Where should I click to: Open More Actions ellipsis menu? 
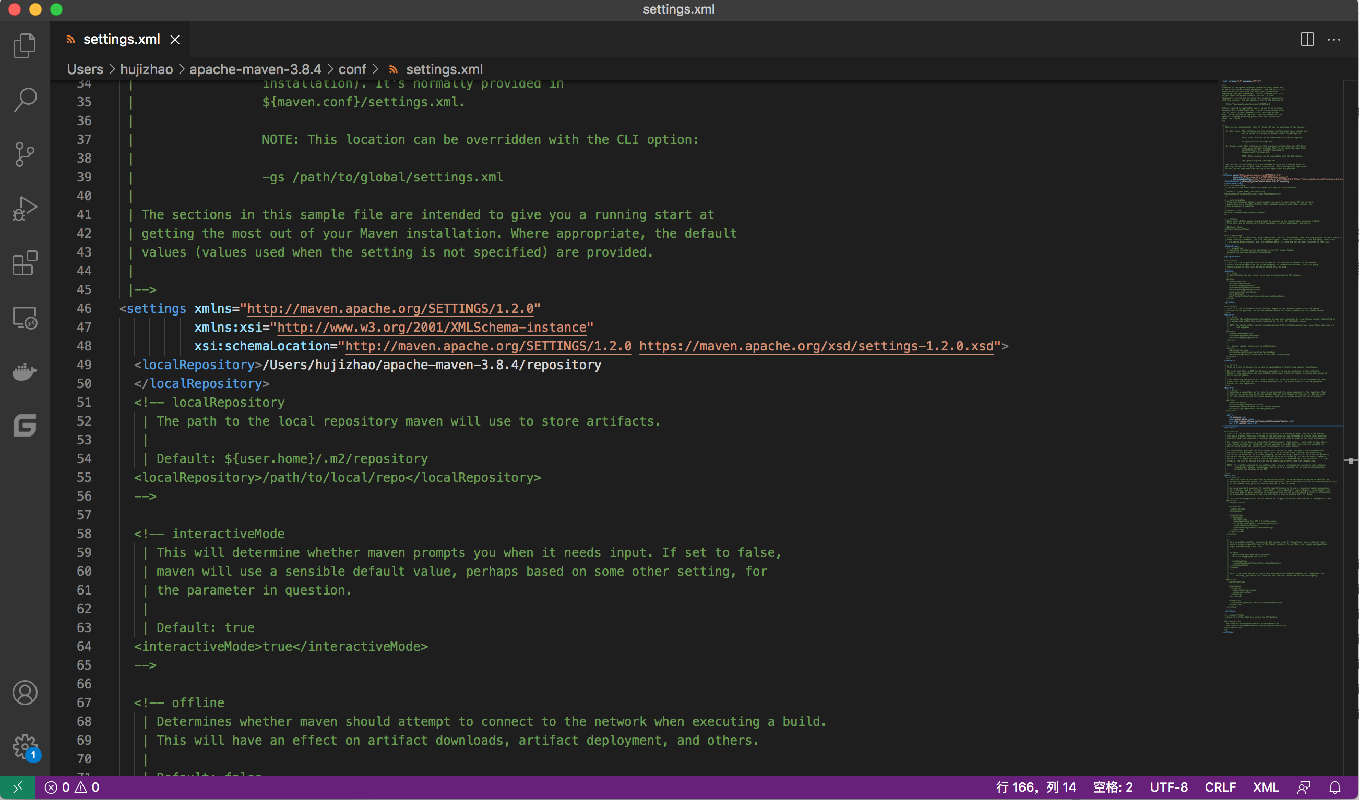pyautogui.click(x=1333, y=39)
